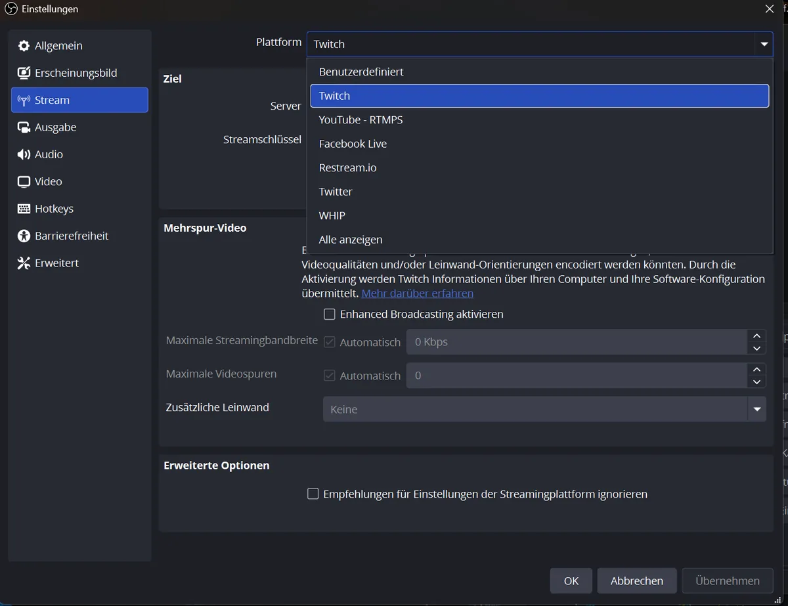This screenshot has width=788, height=606.
Task: Open the Erscheinungsbild settings section
Action: pyautogui.click(x=79, y=73)
